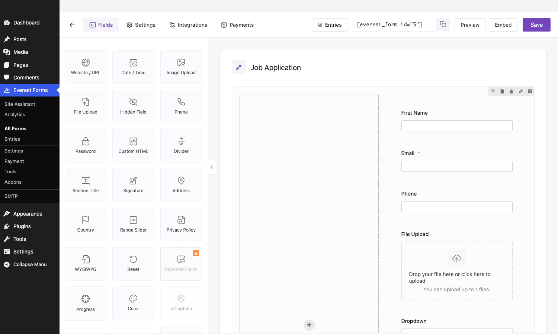Click the shortcode text box
Viewport: 558px width, 334px height.
pos(394,25)
